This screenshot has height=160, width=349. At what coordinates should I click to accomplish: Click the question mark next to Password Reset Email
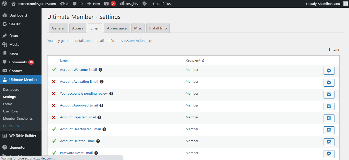click(96, 153)
